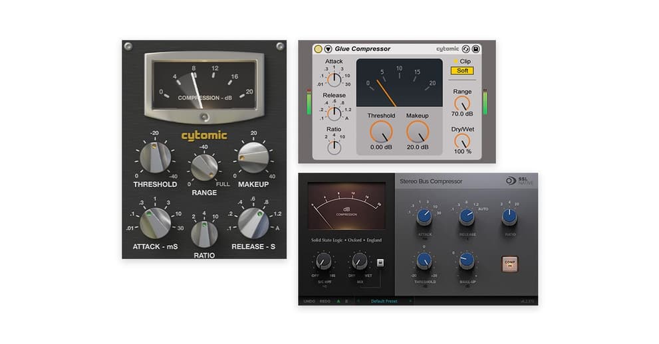Select the 70.0 dB Range value
The height and width of the screenshot is (344, 659).
click(462, 114)
